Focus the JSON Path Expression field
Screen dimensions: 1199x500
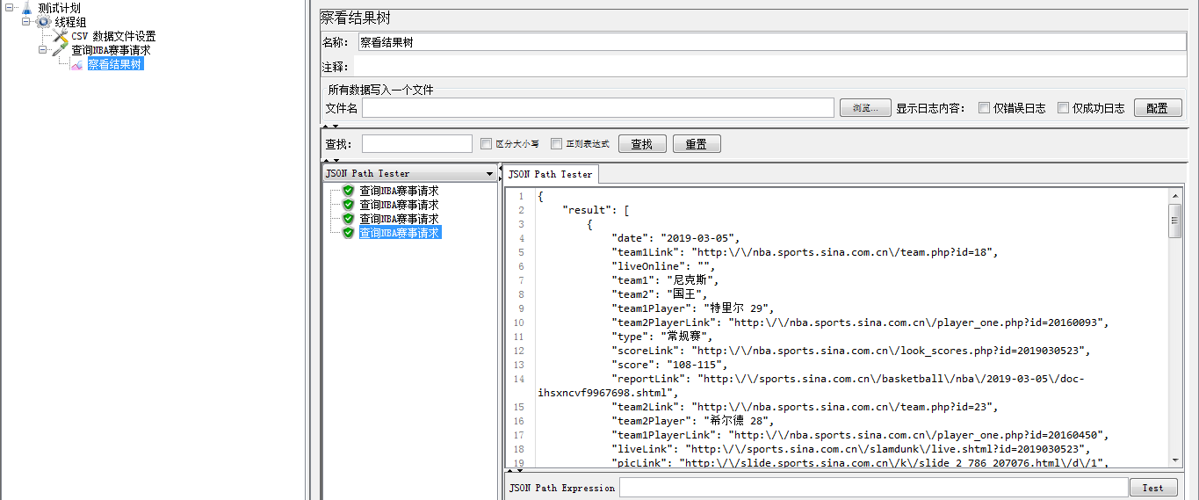873,487
